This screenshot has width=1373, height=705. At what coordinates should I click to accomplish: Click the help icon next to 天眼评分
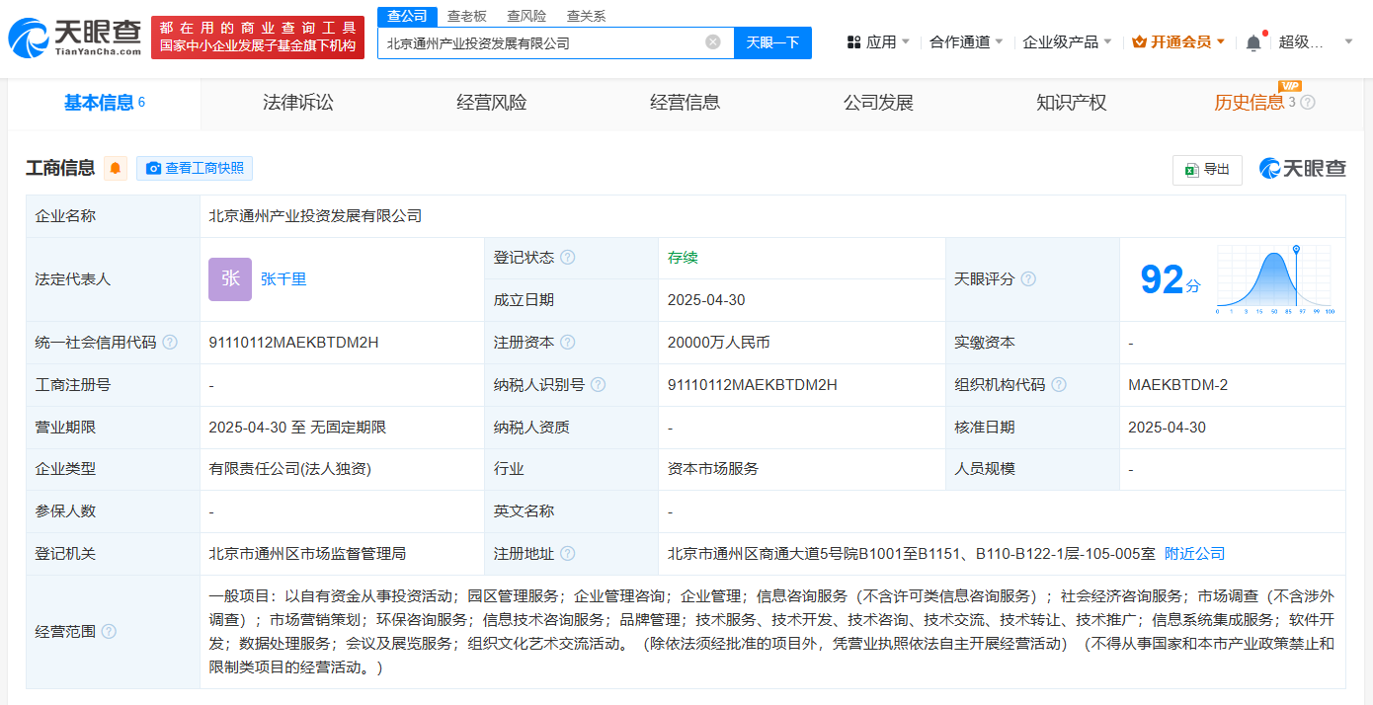(x=1028, y=279)
